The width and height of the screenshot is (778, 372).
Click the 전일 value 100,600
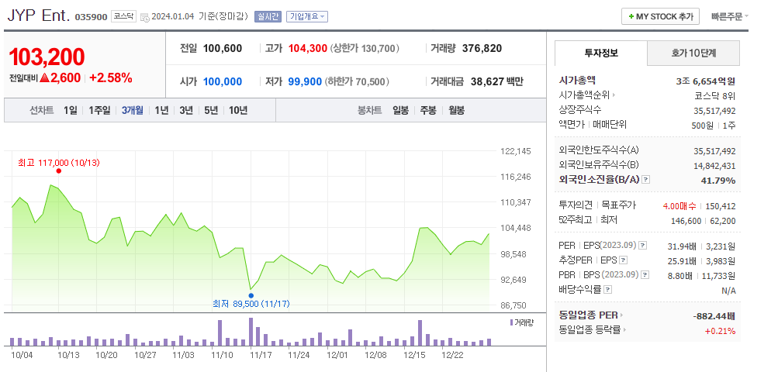[223, 48]
